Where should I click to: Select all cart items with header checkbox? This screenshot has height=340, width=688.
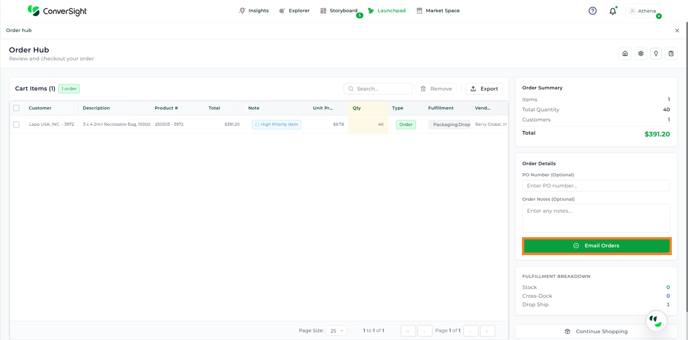pos(16,108)
